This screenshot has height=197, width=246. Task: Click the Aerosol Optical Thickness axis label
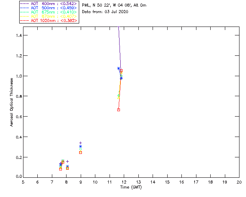pos(12,102)
